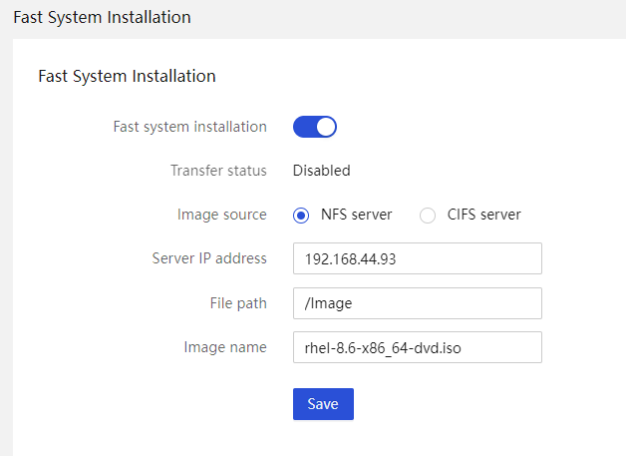The height and width of the screenshot is (456, 626).
Task: Click the 'Transfer status' label
Action: click(x=218, y=171)
